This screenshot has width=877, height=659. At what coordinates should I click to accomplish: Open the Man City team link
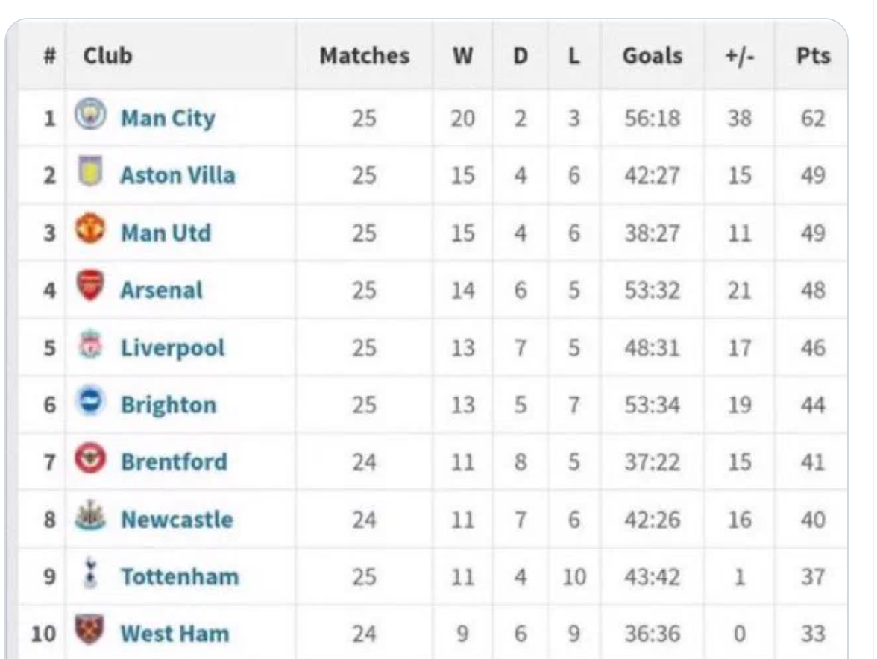point(168,118)
